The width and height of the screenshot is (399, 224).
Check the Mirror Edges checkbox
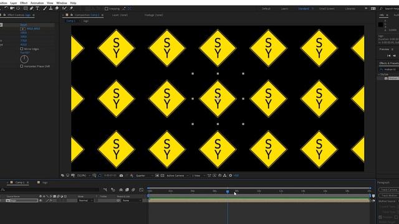(x=22, y=49)
